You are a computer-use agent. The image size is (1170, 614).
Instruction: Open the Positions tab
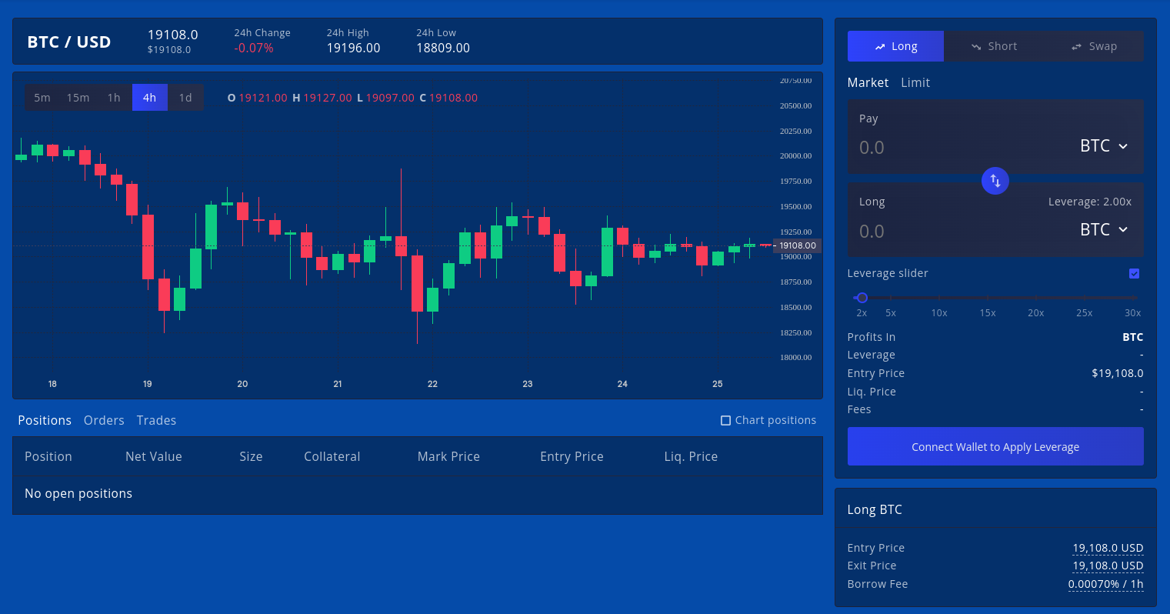[45, 420]
